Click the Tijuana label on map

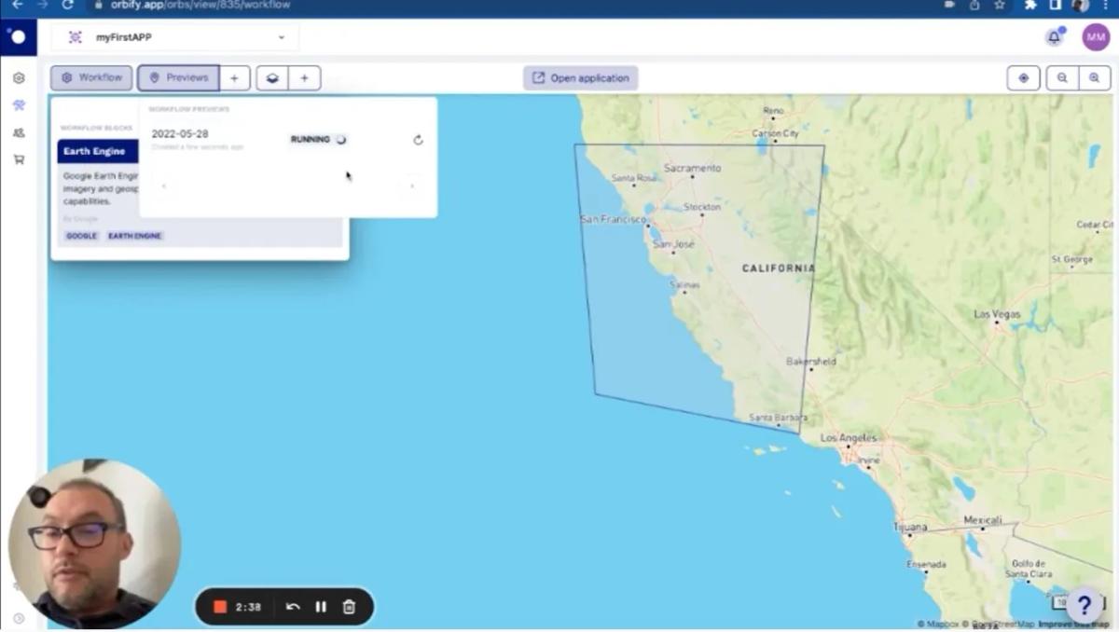pos(911,528)
